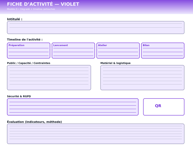Select the Préparation timeline card

coord(28,51)
